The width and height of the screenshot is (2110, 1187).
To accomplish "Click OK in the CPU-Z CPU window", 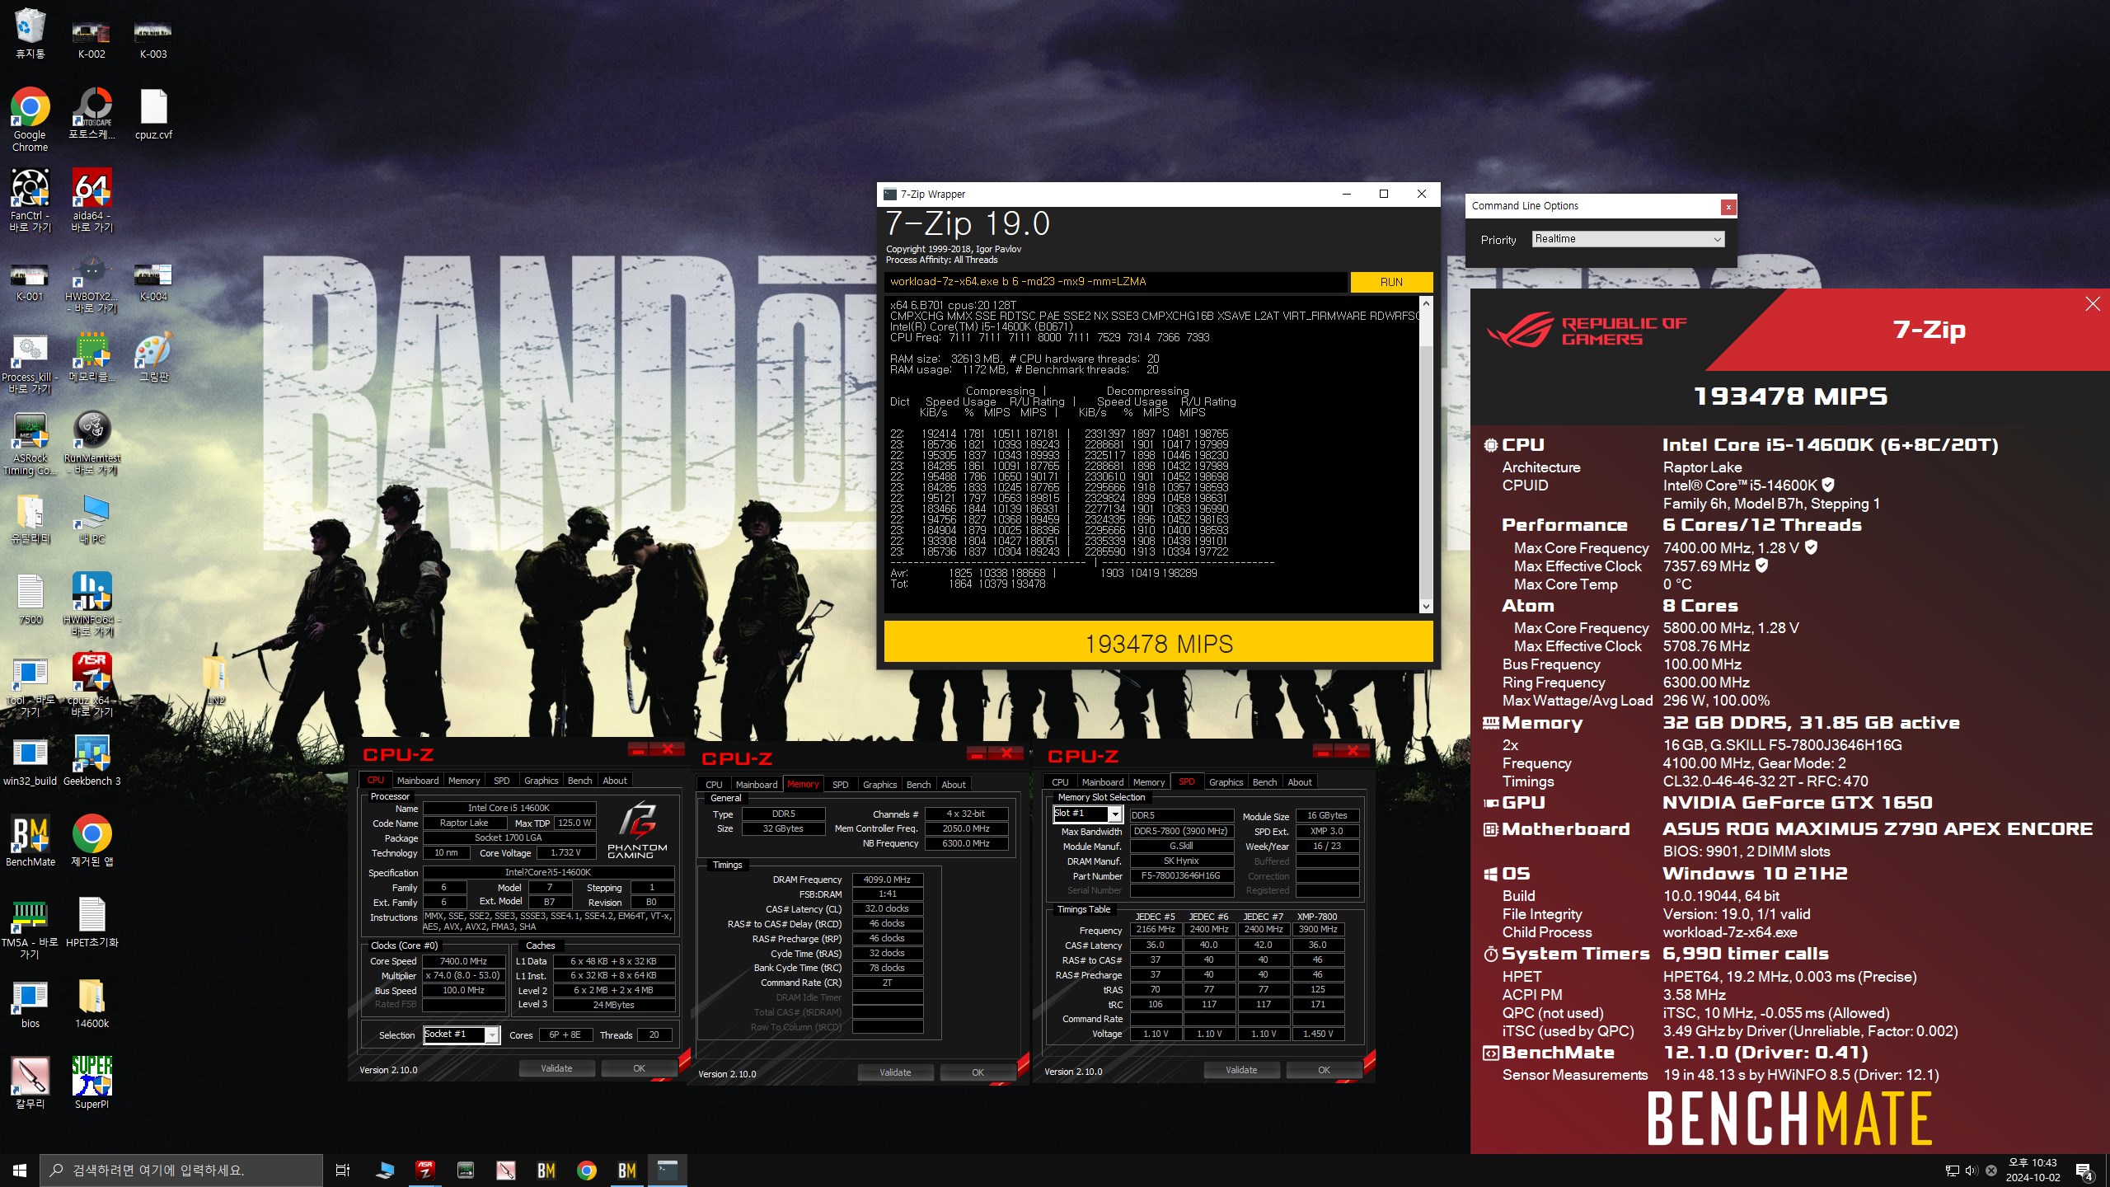I will (x=639, y=1068).
